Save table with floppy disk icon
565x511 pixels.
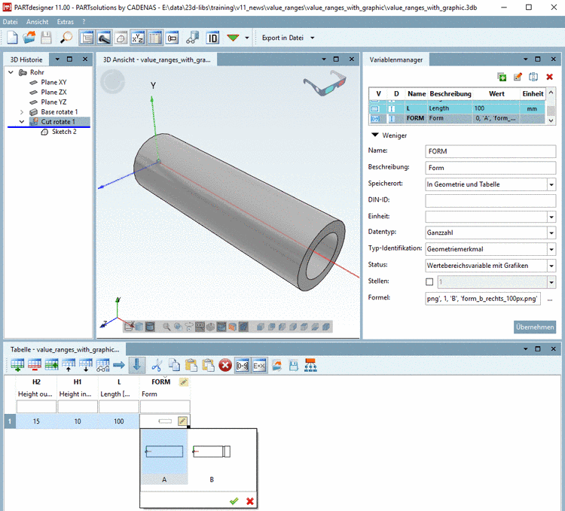[293, 366]
